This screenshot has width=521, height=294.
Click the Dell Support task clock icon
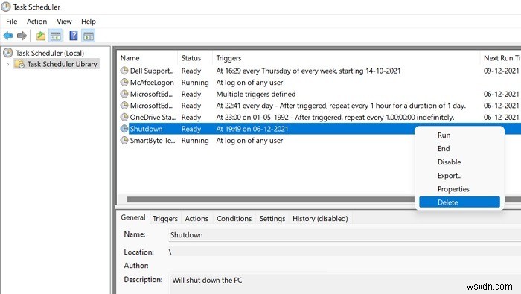click(124, 71)
